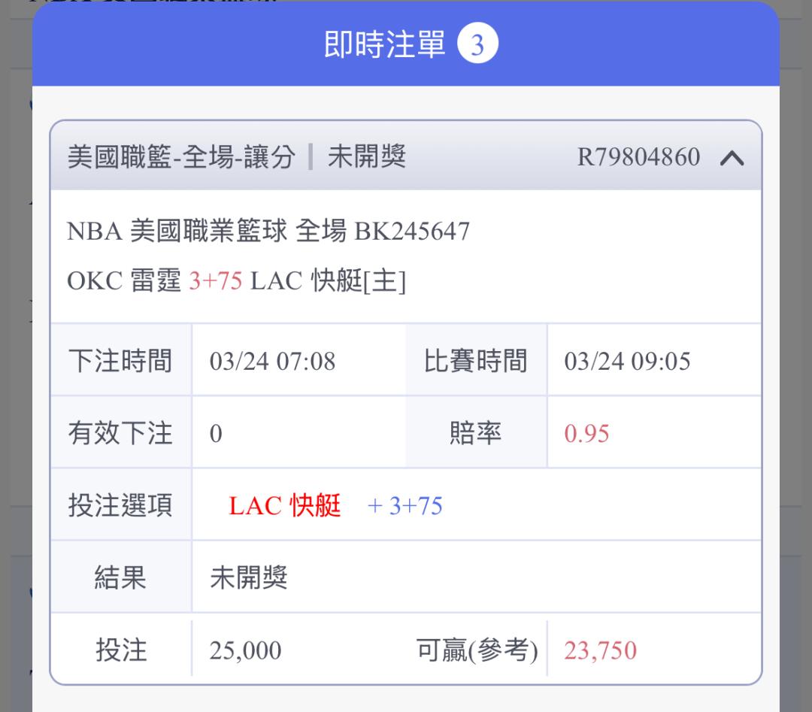Tap the odds value 0.95
Screen dimensions: 812x712
(586, 433)
